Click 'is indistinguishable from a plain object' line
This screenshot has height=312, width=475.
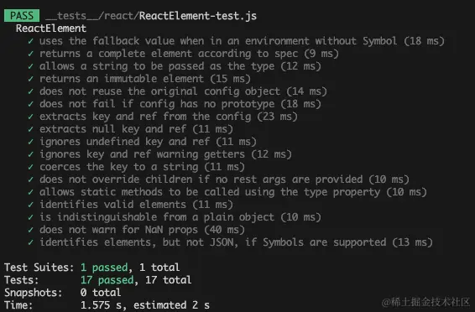[180, 217]
